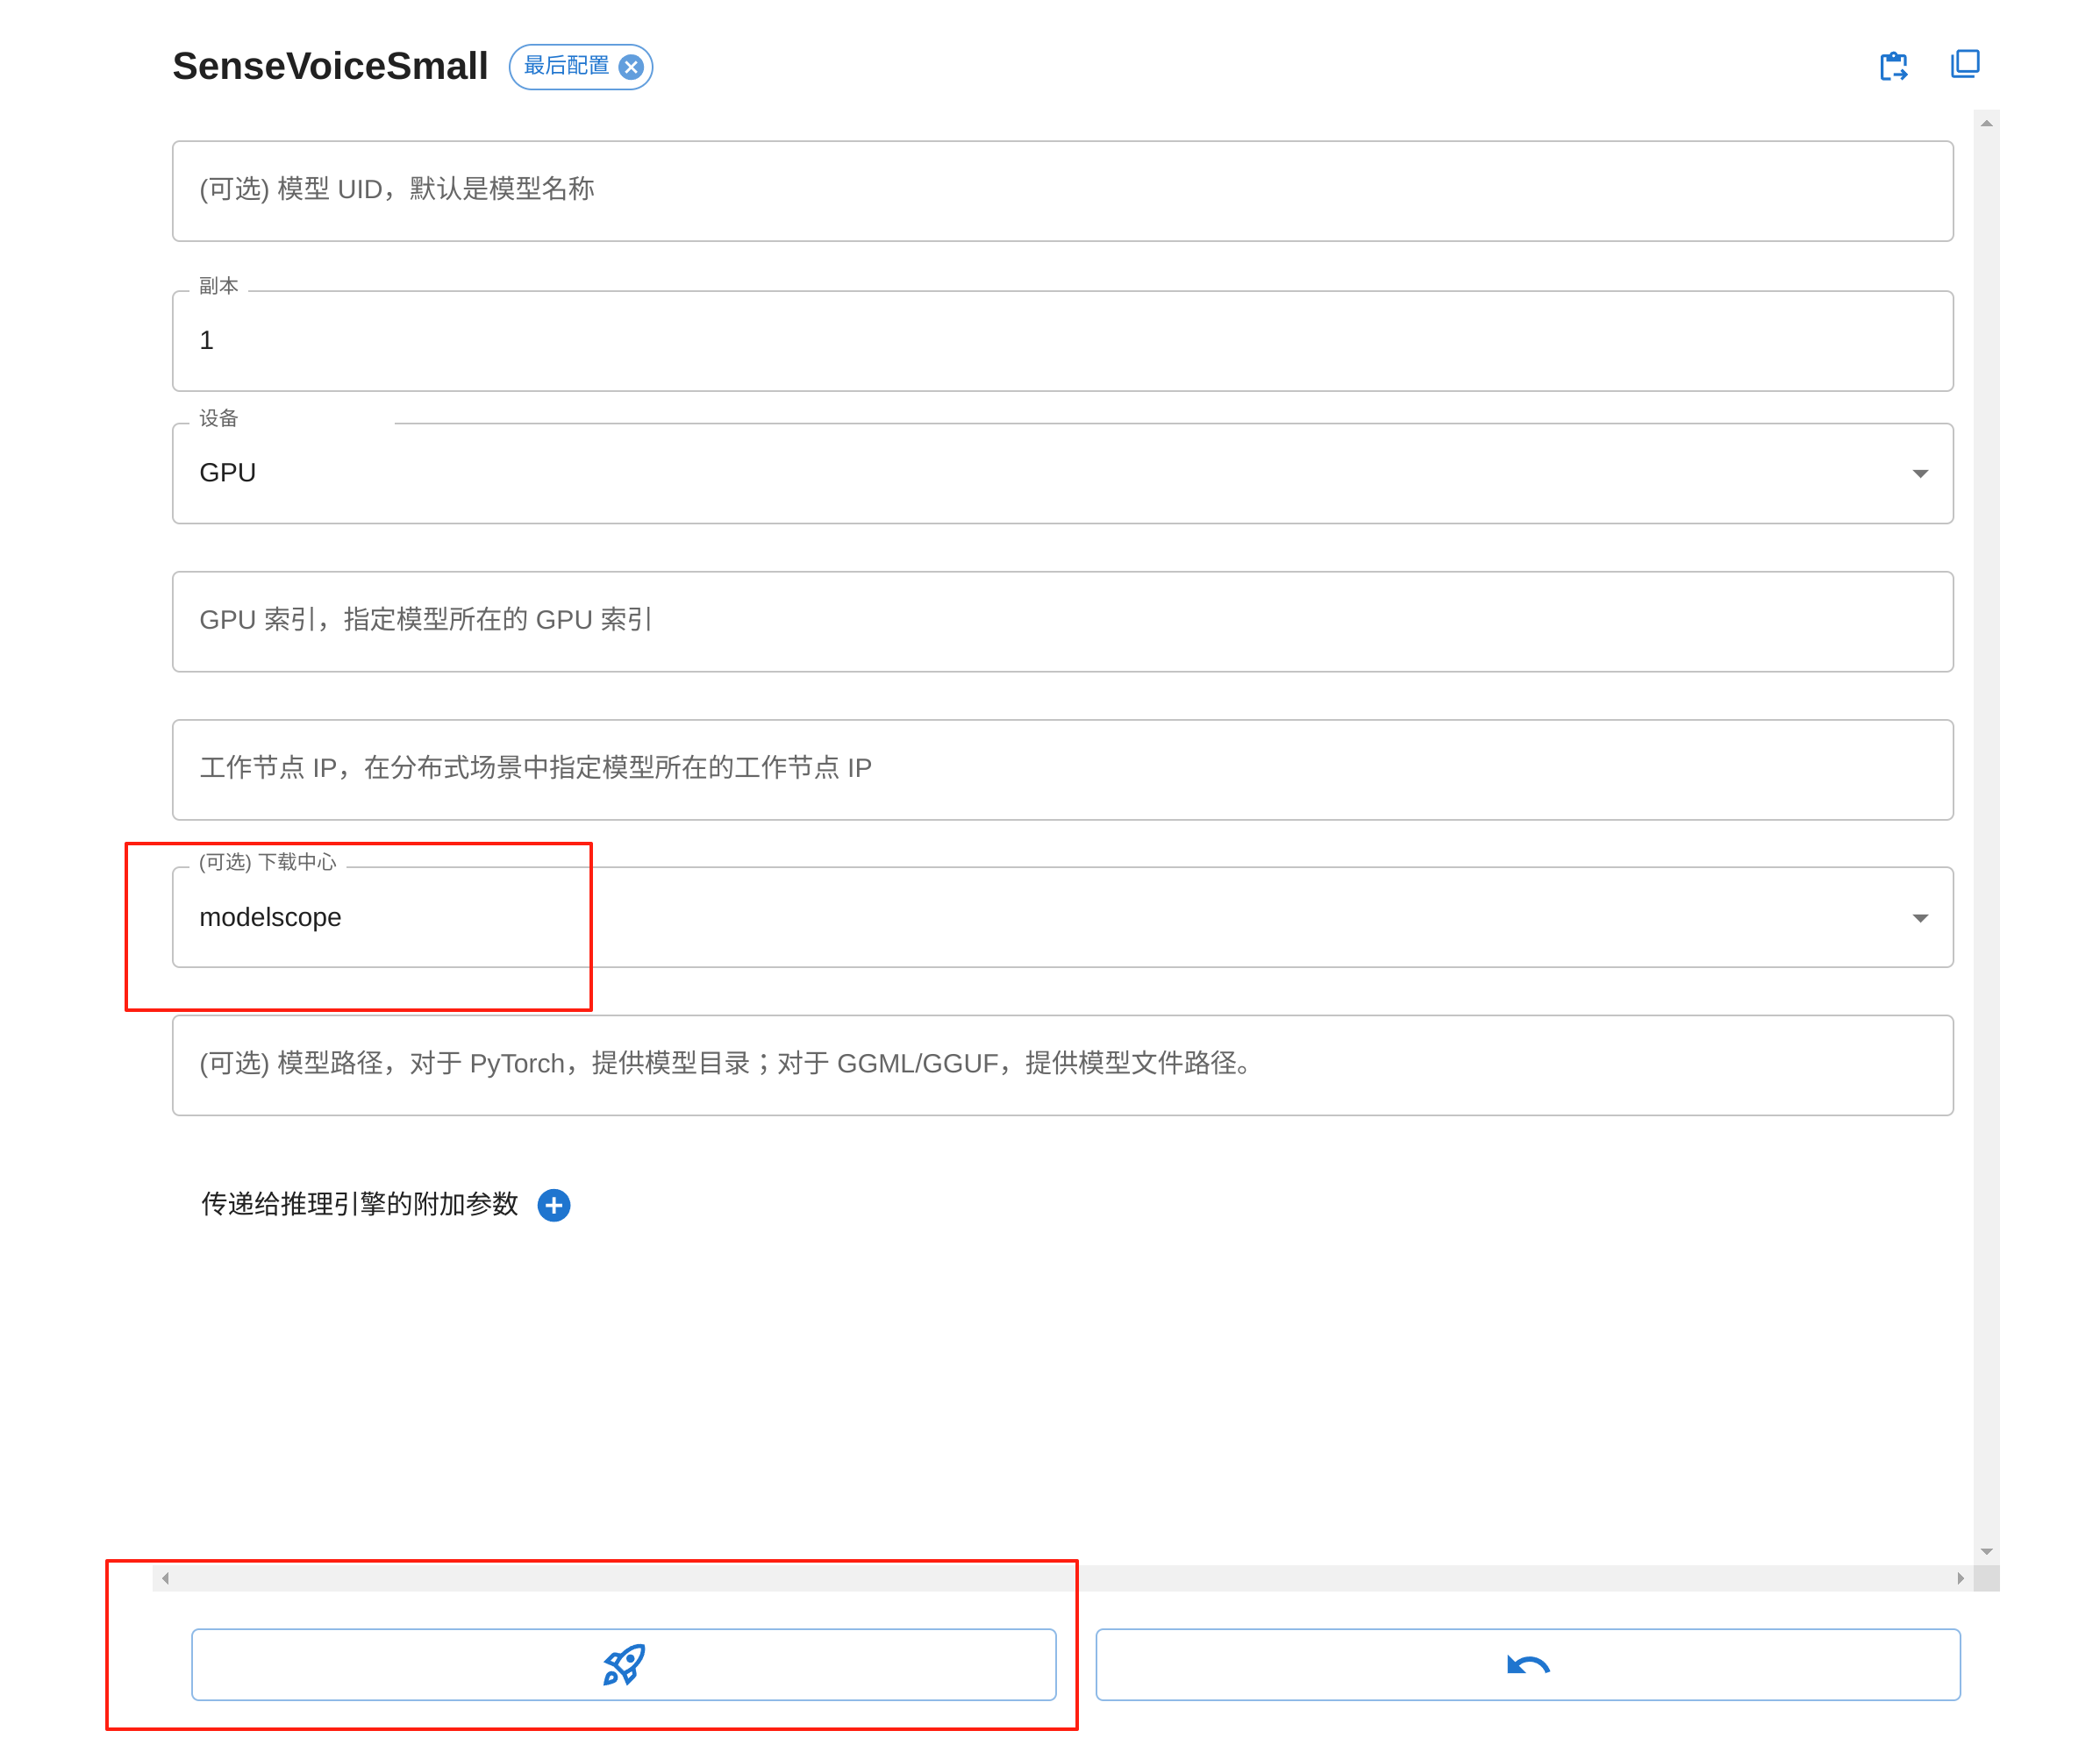Viewport: 2100px width, 1745px height.
Task: Click the horizontal scrollbar left arrow
Action: 165,1578
